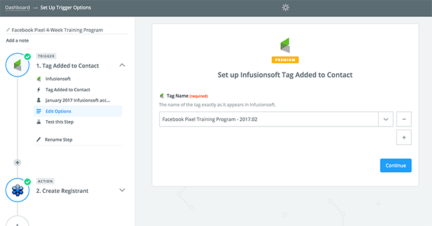Select the 'Edit Options' sub-step
The image size is (432, 226).
pos(78,111)
